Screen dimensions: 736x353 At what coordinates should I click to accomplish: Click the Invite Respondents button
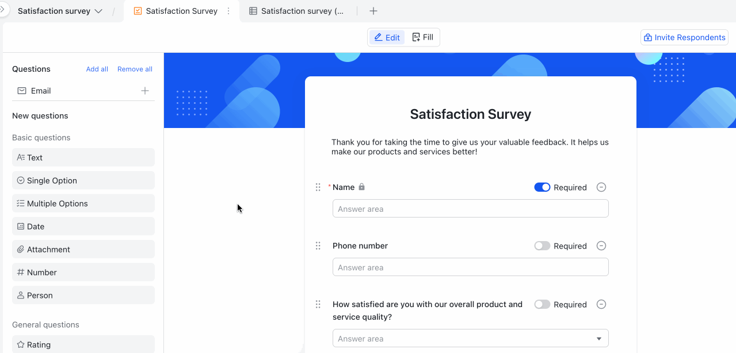[684, 37]
